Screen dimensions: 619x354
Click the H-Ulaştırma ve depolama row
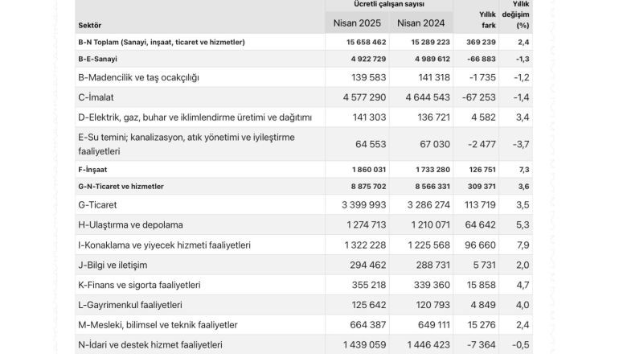point(304,224)
